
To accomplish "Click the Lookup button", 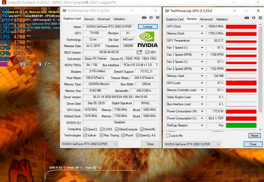I will click(148, 26).
